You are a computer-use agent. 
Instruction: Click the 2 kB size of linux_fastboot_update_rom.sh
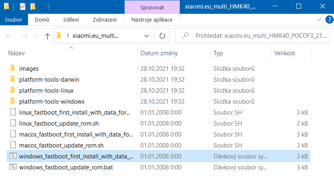click(302, 124)
